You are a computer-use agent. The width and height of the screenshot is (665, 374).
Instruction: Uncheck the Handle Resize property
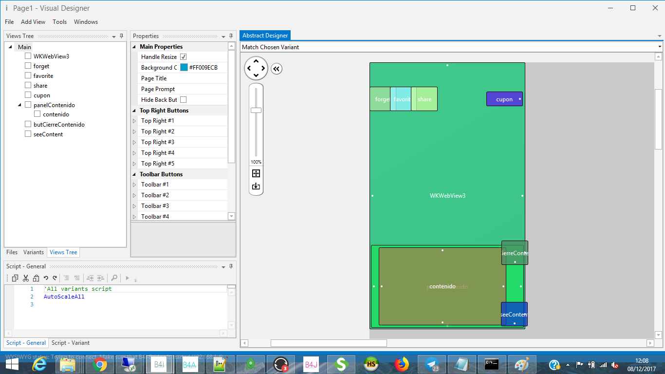184,57
